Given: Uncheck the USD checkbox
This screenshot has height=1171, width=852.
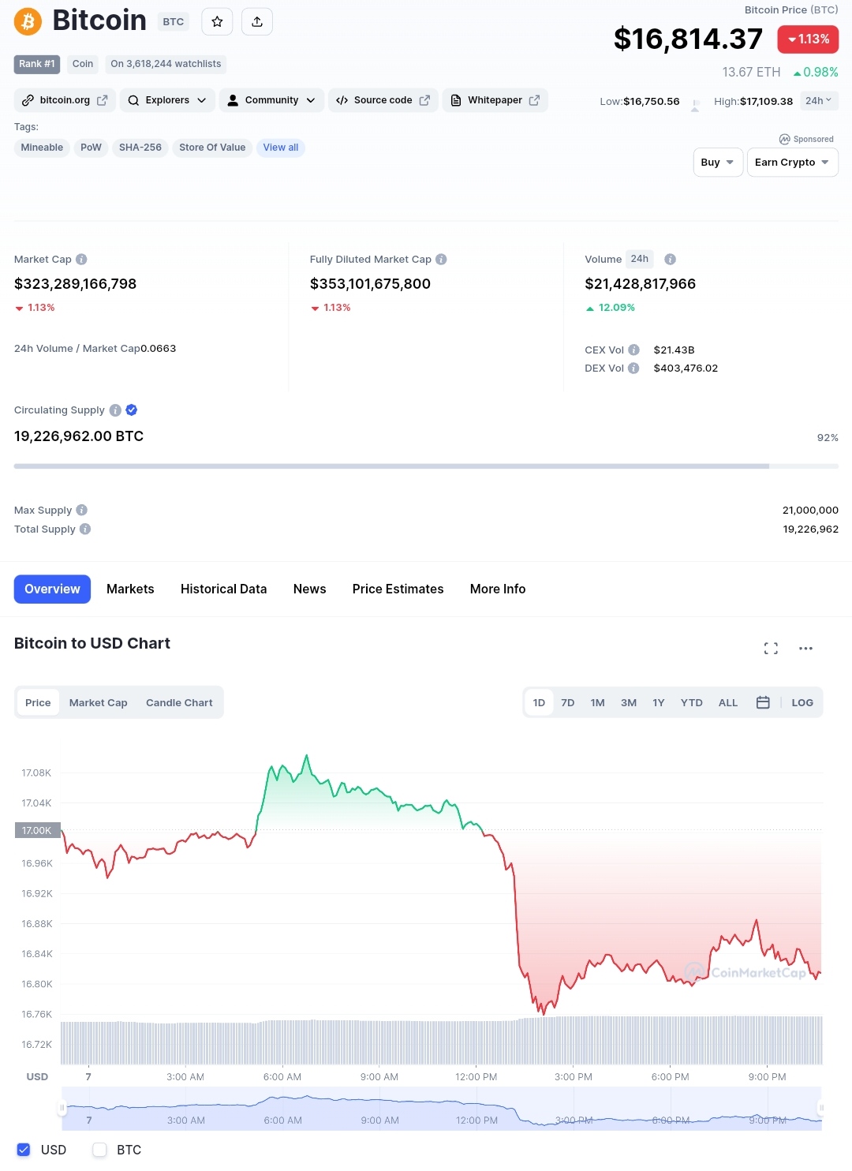Looking at the screenshot, I should (x=24, y=1150).
